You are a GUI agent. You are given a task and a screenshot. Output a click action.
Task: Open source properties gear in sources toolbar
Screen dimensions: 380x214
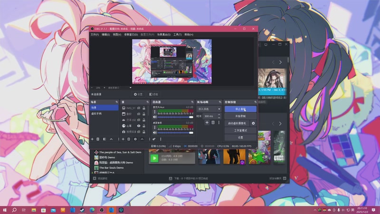[x=135, y=139]
